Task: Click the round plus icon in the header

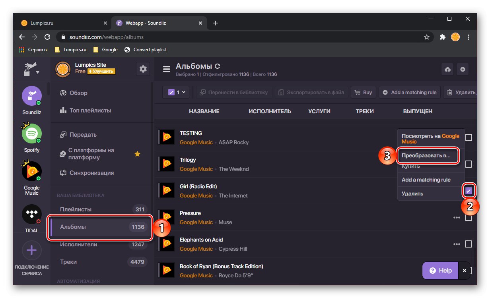Action: click(x=463, y=69)
